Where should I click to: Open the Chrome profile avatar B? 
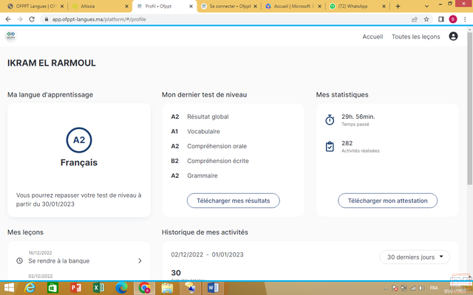click(x=453, y=19)
